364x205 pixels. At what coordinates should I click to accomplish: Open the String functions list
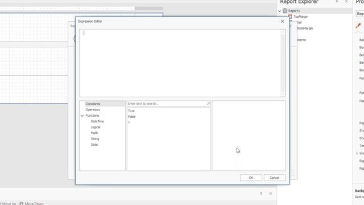tap(95, 139)
